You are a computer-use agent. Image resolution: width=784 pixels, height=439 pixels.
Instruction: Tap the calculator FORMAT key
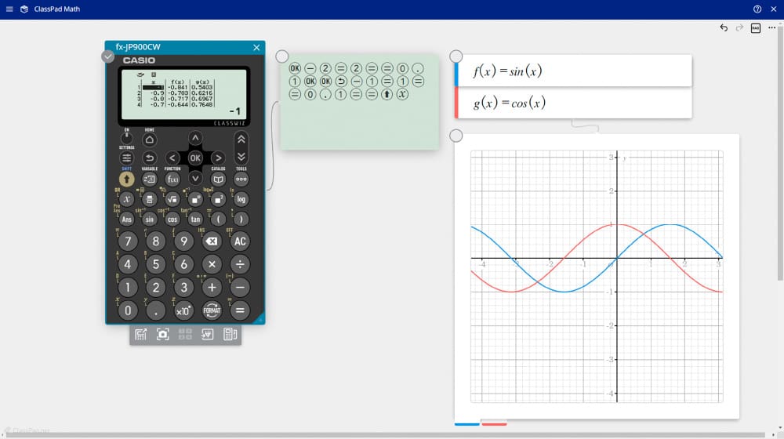point(212,310)
